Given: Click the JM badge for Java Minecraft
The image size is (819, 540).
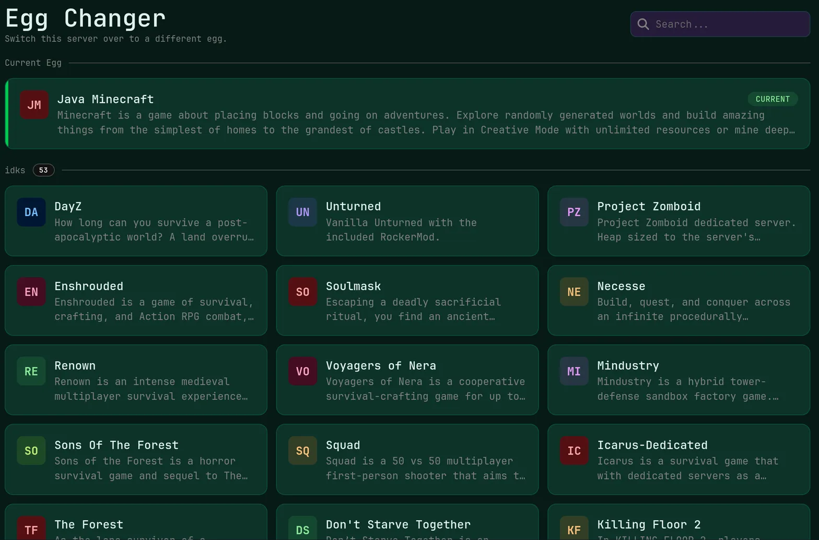Looking at the screenshot, I should pos(34,105).
